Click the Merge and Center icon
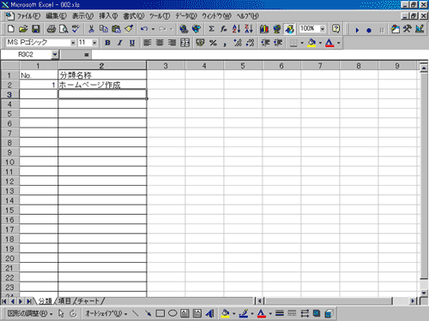 184,43
